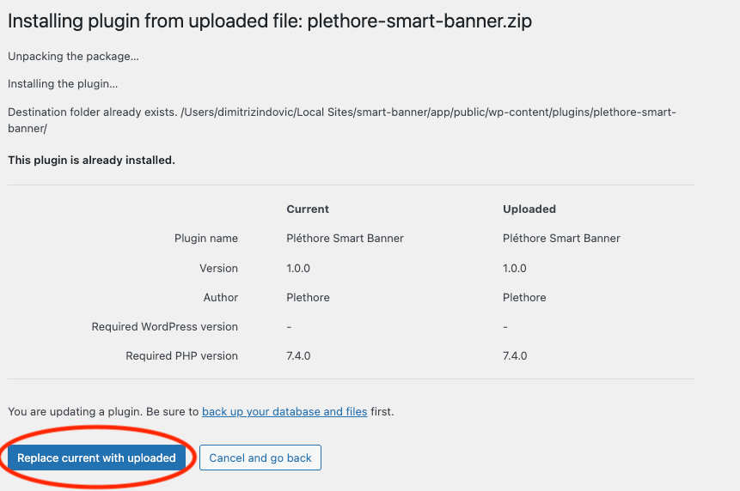The width and height of the screenshot is (740, 491).
Task: Click uploaded PHP version value 7.4.0
Action: (x=515, y=356)
